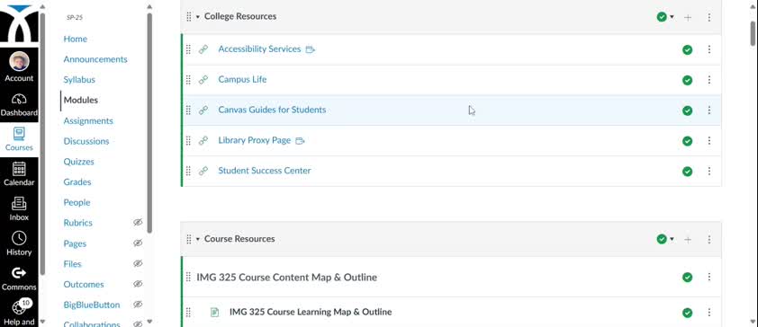Open options menu for Student Success Center
This screenshot has height=327, width=758.
(x=709, y=172)
